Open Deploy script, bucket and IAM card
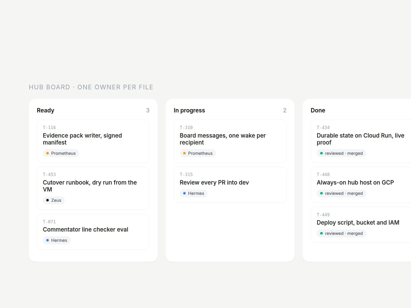Viewport: 411px width, 308px height. tap(361, 225)
